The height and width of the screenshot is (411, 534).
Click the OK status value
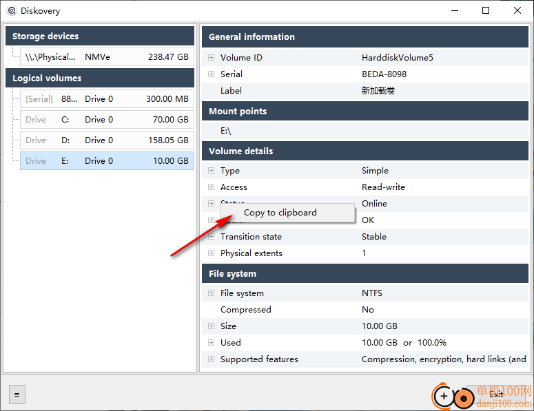tap(368, 220)
